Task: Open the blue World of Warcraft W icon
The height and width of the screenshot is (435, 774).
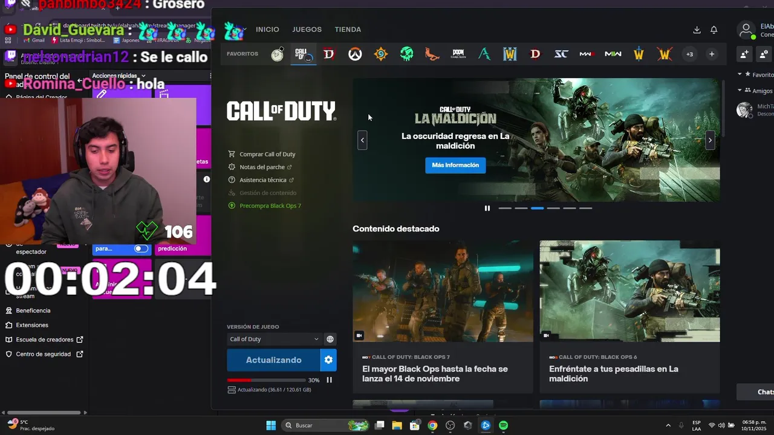Action: (510, 54)
